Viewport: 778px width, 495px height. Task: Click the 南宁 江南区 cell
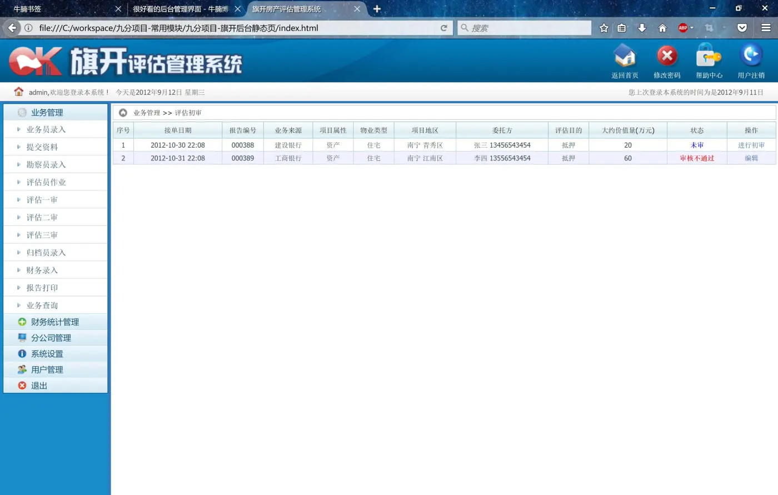tap(425, 158)
